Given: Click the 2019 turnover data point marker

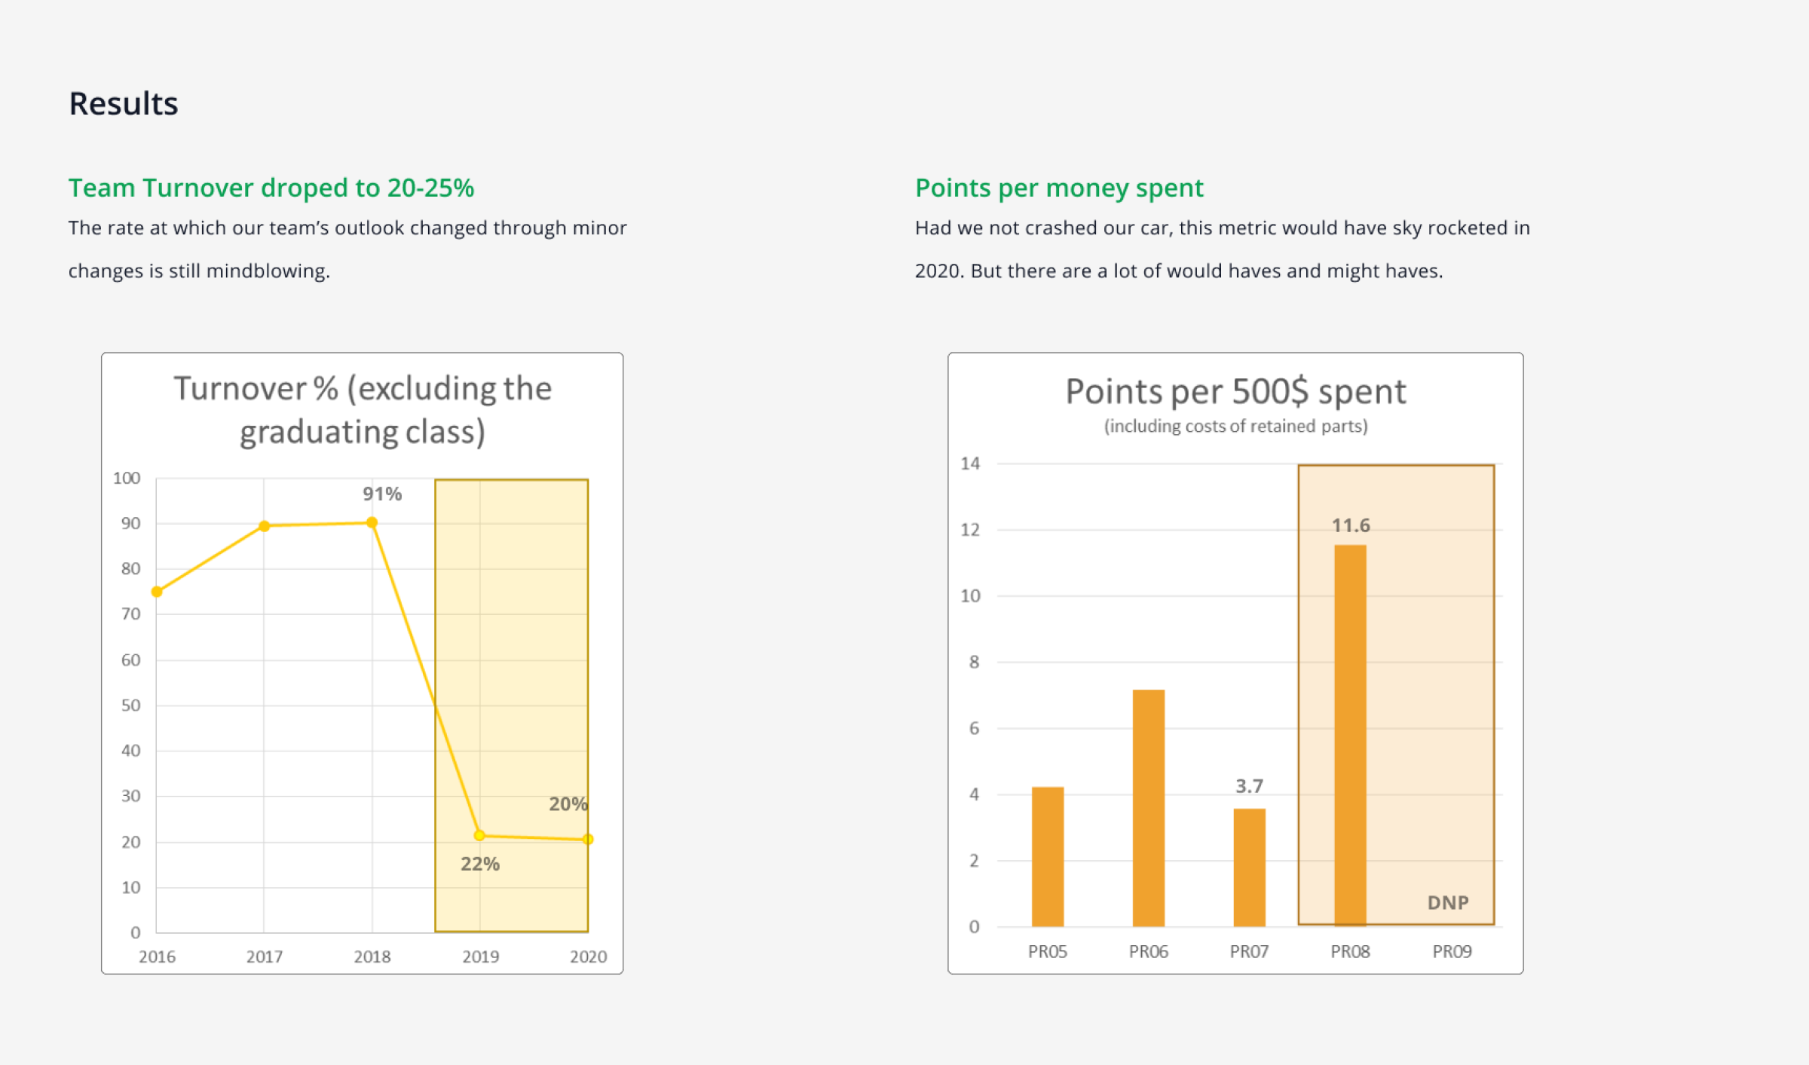Looking at the screenshot, I should coord(479,835).
